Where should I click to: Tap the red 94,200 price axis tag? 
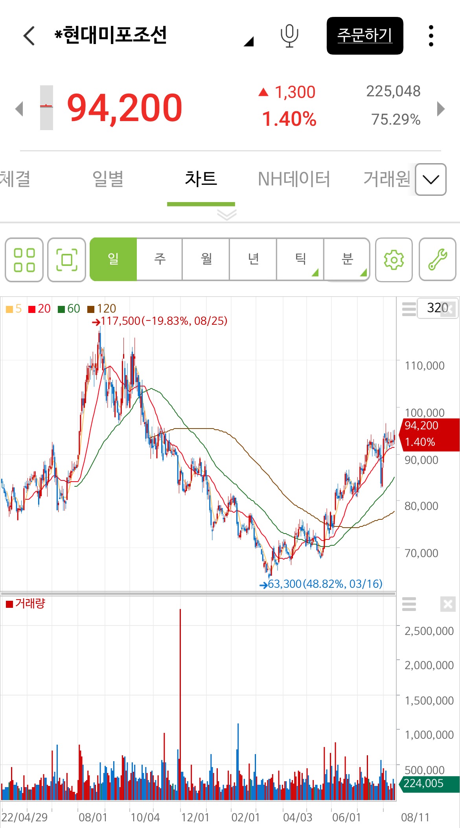429,434
